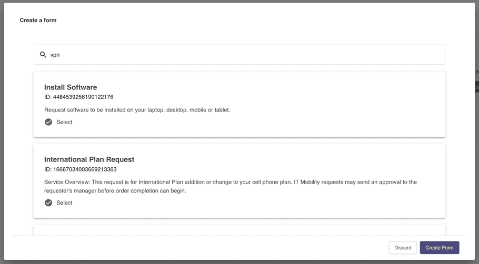
Task: Click the International Plan Request ID number
Action: point(85,169)
